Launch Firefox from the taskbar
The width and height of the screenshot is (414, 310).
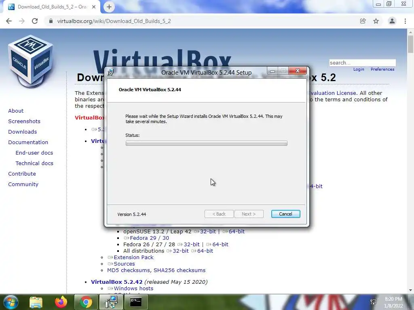[61, 302]
